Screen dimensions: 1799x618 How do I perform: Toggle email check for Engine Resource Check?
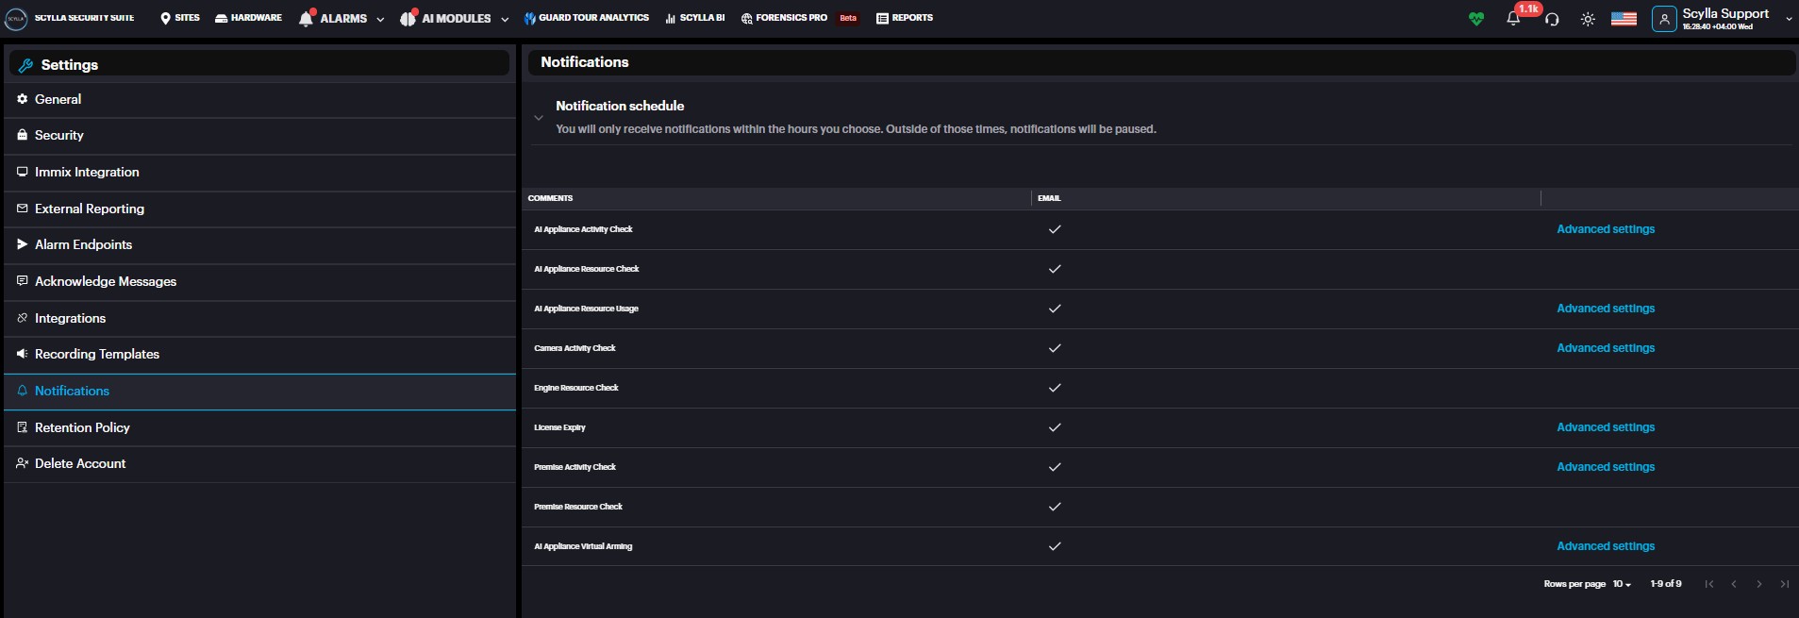(x=1055, y=388)
